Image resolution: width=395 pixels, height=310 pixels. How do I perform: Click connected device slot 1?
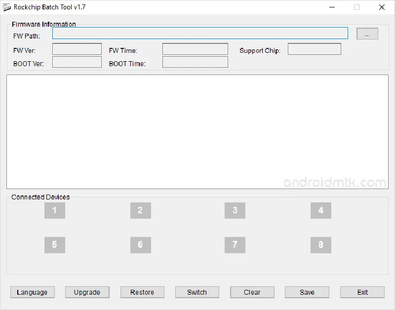click(x=55, y=210)
